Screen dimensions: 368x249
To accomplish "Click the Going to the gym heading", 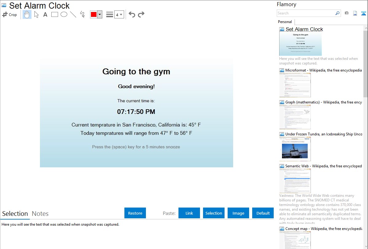I will coord(136,72).
